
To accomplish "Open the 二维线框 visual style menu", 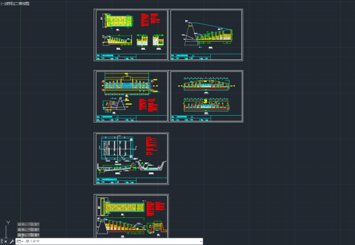I will pos(22,3).
